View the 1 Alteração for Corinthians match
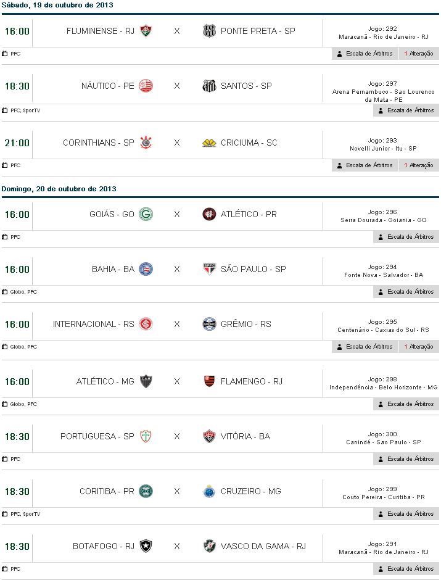This screenshot has height=580, width=441. [419, 165]
